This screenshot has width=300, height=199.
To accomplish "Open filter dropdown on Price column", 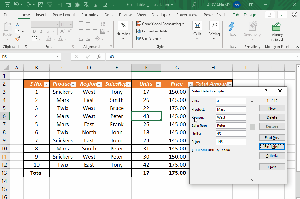I will point(190,84).
